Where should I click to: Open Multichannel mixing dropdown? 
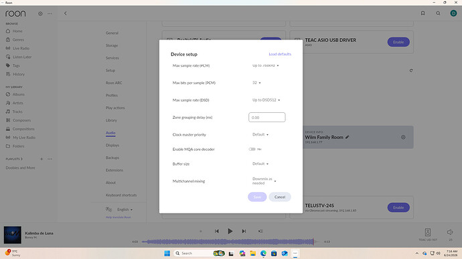[264, 181]
